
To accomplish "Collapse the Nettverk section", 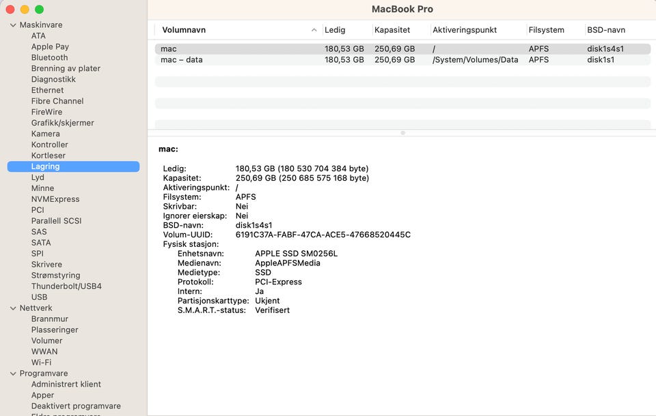I will 13,308.
